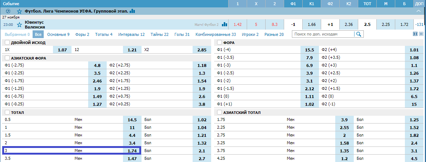The image size is (426, 162).
Task: Select Ф2 (+2.25) Asian handicap 1.3
Action: click(x=202, y=73)
